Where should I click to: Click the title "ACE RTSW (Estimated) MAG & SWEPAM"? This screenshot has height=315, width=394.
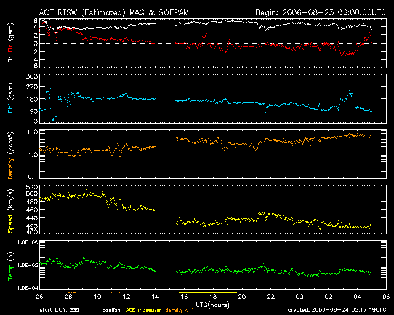[x=114, y=12]
